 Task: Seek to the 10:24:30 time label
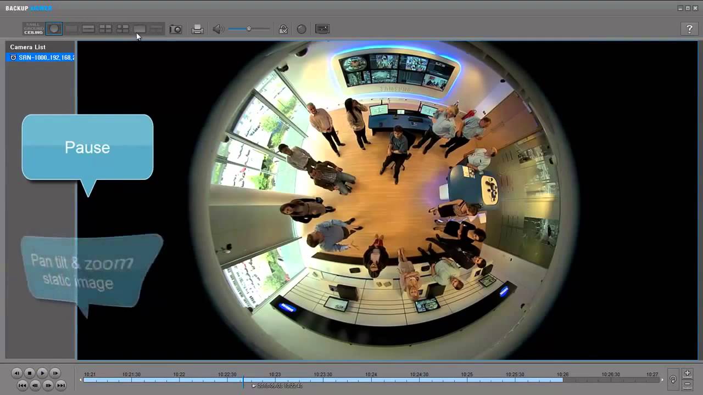(x=419, y=374)
